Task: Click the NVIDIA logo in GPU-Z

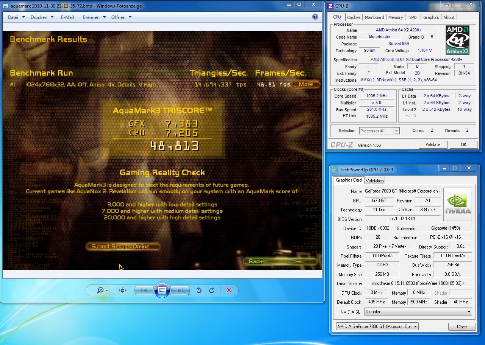Action: tap(458, 205)
